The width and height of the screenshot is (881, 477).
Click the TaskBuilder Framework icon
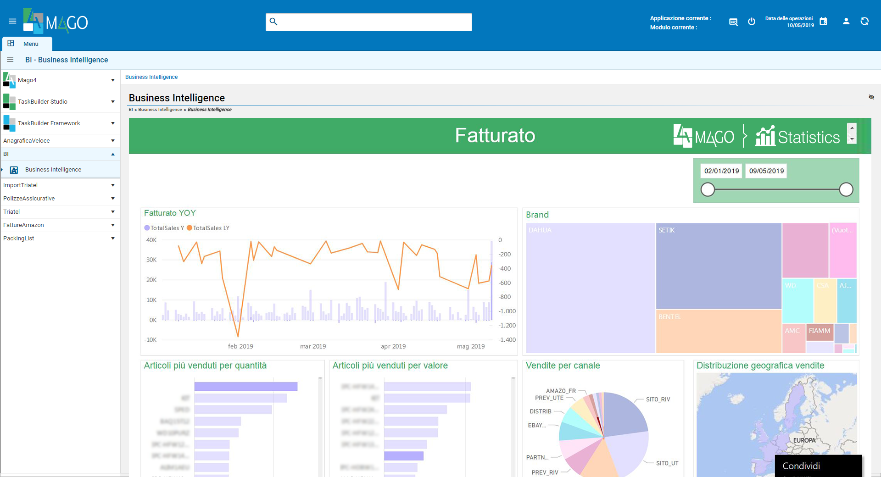[9, 123]
